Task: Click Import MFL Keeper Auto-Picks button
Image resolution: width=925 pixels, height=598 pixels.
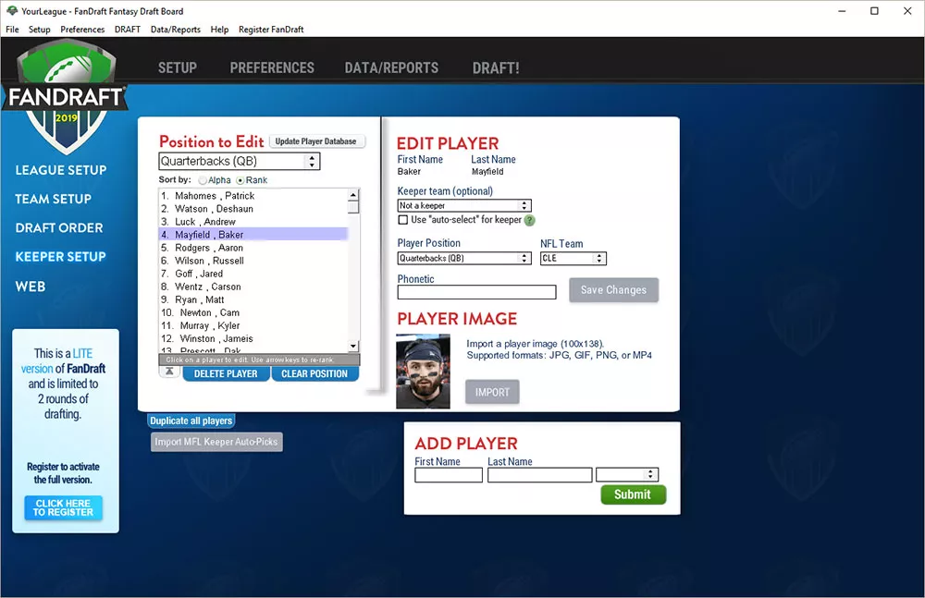Action: tap(216, 442)
